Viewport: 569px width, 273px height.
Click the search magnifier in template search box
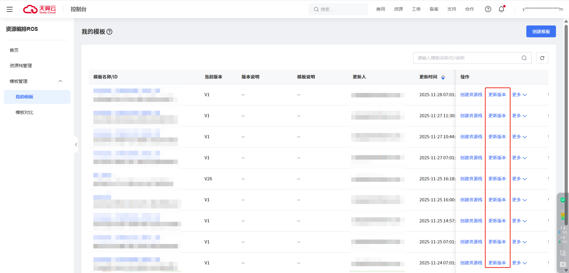(x=524, y=58)
